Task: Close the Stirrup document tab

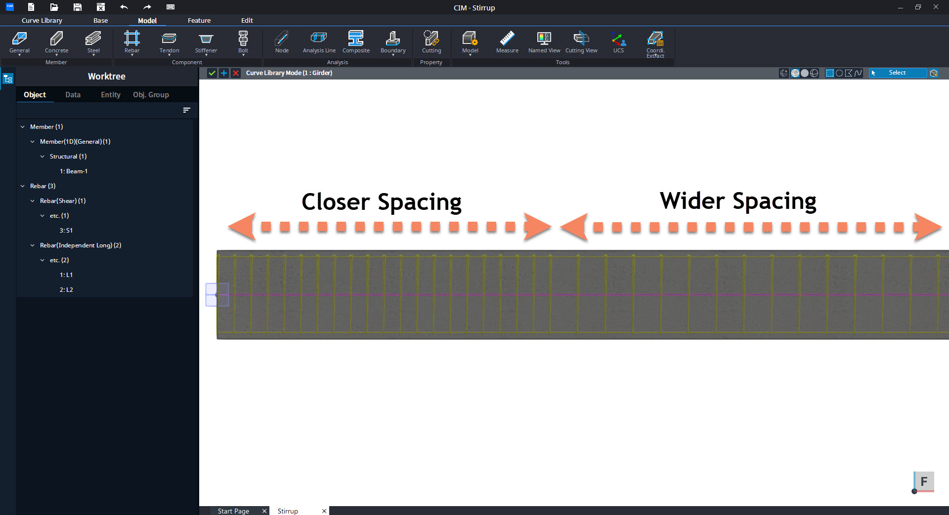Action: pyautogui.click(x=324, y=511)
